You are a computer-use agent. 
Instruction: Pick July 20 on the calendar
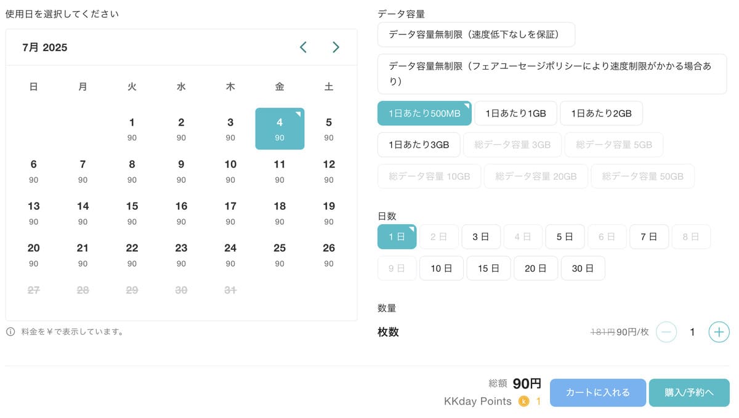33,254
